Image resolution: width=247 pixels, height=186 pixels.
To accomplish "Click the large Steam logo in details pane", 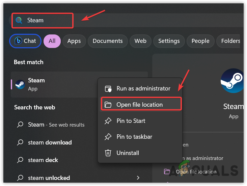I will pyautogui.click(x=232, y=80).
